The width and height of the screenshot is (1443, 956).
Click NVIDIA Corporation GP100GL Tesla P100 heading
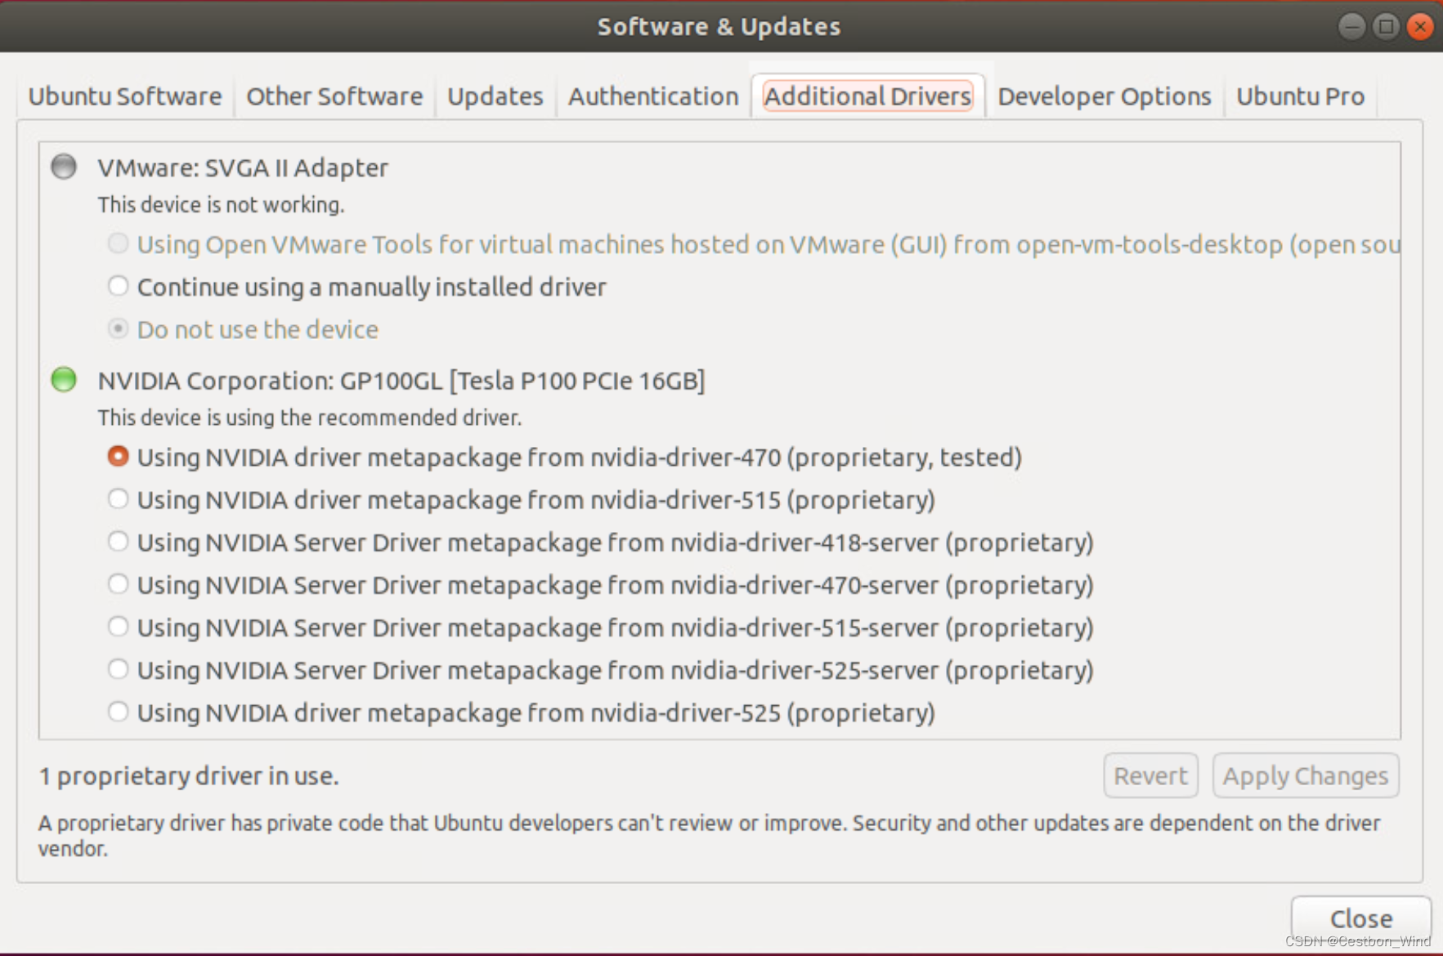click(x=401, y=381)
